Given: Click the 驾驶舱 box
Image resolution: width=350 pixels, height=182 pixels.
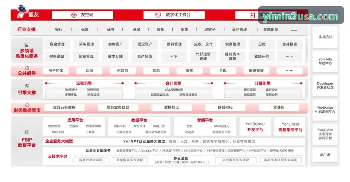Looking at the screenshot, I should coord(279,107).
